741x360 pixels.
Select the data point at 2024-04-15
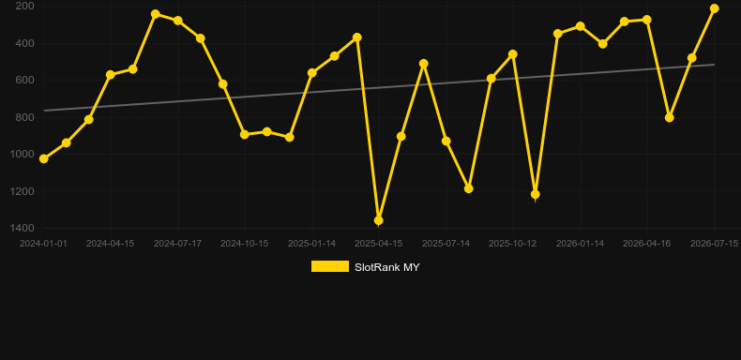[111, 75]
